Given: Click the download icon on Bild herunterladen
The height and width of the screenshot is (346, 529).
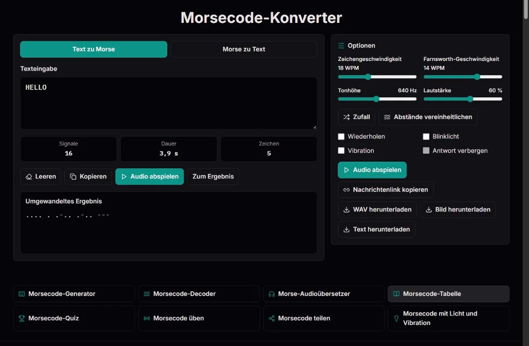Looking at the screenshot, I should point(428,210).
